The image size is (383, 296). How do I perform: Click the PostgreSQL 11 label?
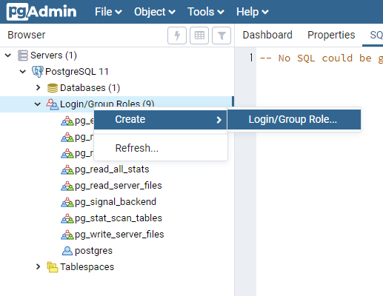tap(77, 72)
